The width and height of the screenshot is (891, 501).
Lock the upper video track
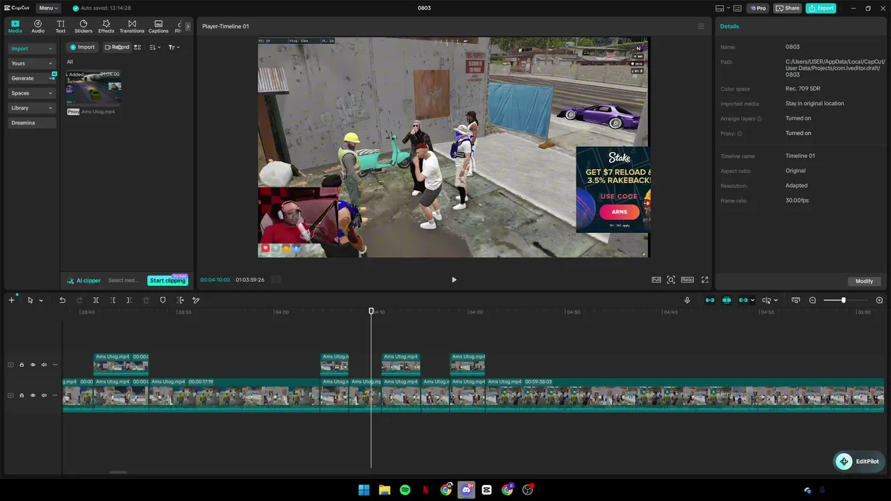point(22,365)
